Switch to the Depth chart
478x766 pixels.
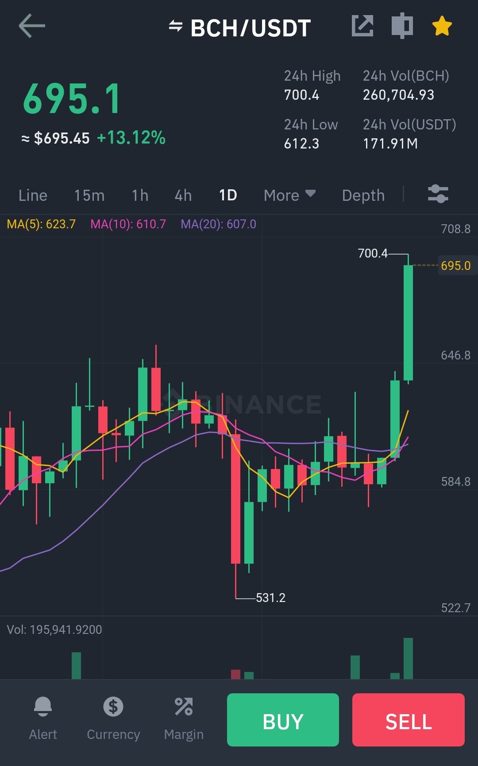point(363,195)
